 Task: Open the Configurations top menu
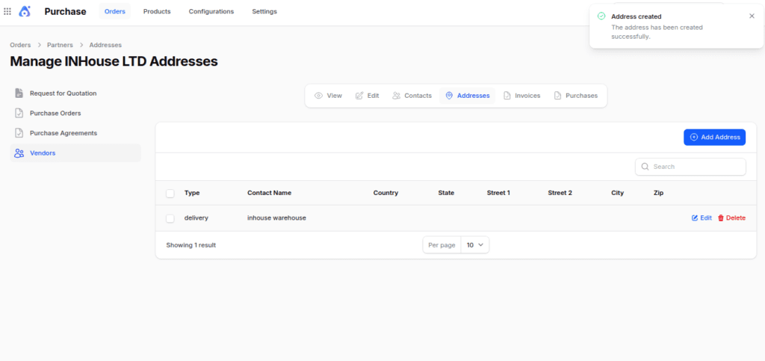(211, 11)
